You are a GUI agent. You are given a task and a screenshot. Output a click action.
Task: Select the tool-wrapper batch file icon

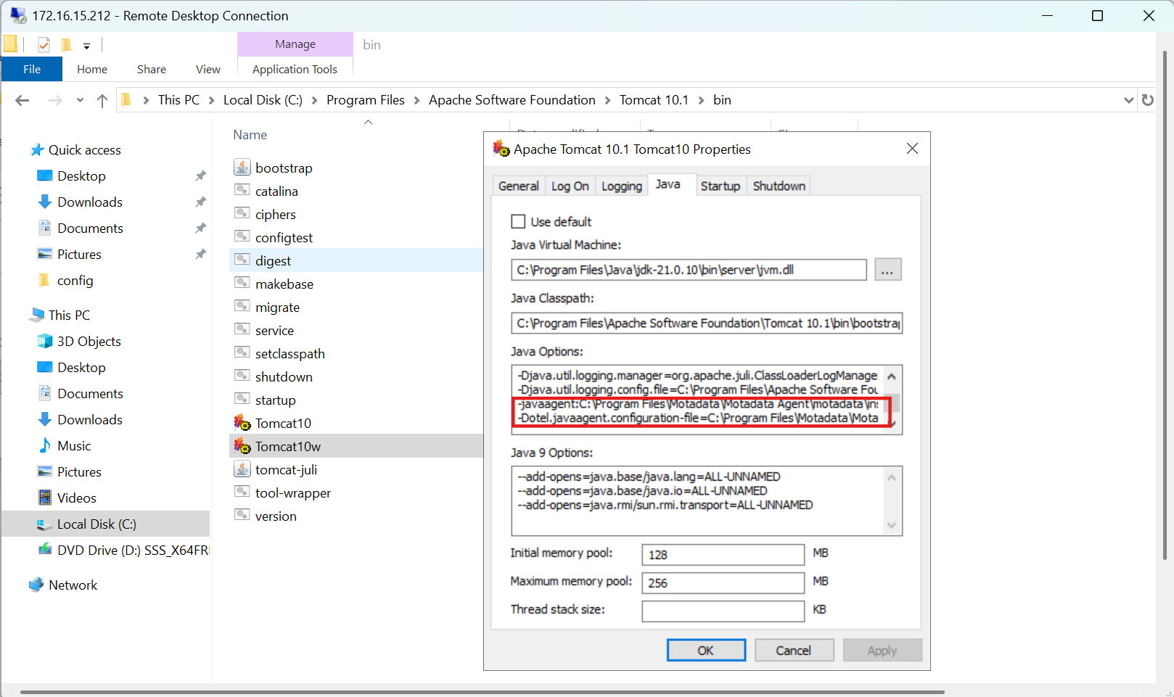242,492
